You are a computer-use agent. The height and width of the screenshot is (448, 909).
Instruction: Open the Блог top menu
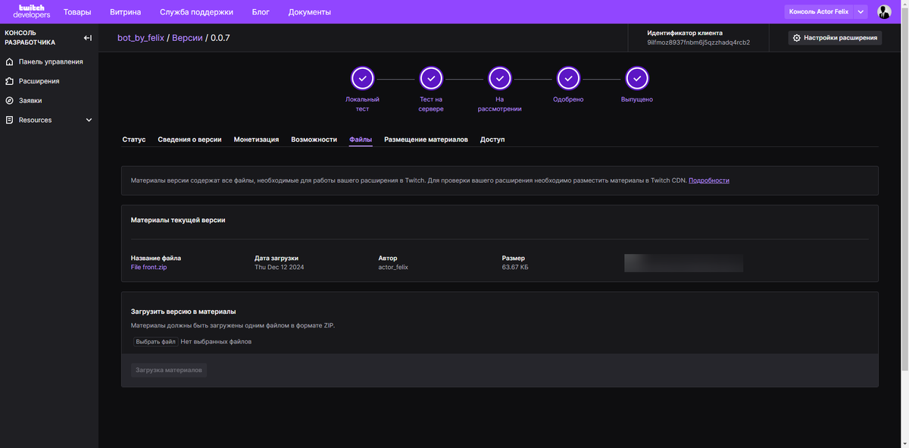261,12
